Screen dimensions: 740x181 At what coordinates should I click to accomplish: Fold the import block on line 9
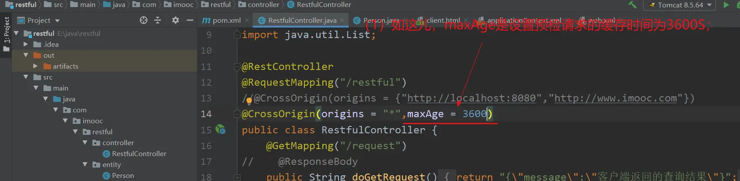237,35
